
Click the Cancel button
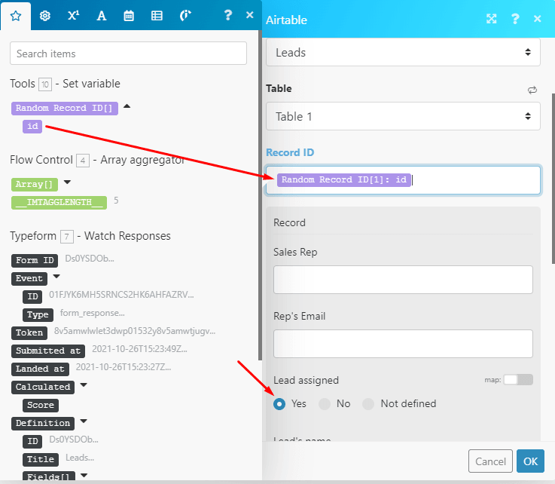[x=490, y=461]
